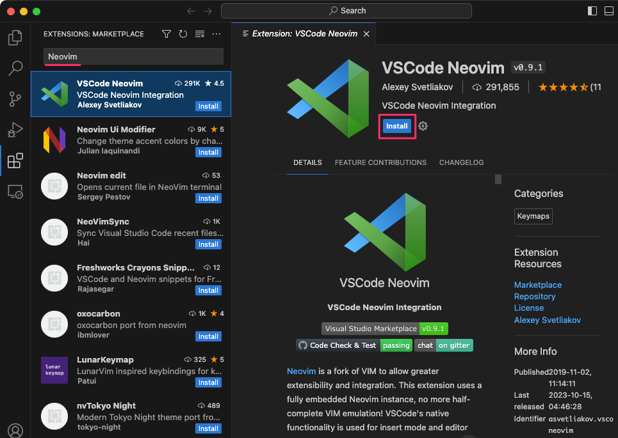The height and width of the screenshot is (438, 618).
Task: Go back using the left arrow
Action: pos(191,11)
